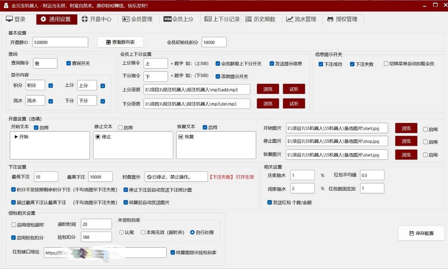
Task: Toggle the 流水 display checkbox
Action: tap(51, 101)
